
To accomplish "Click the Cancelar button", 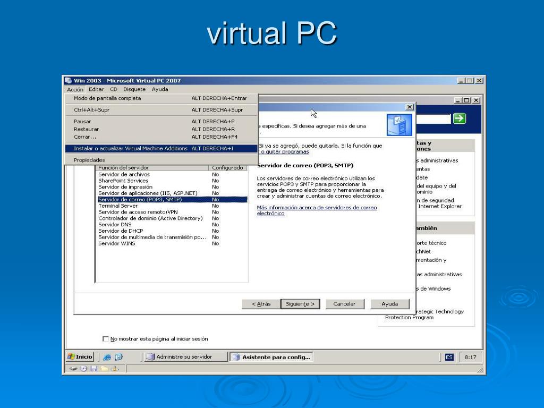I will 344,304.
